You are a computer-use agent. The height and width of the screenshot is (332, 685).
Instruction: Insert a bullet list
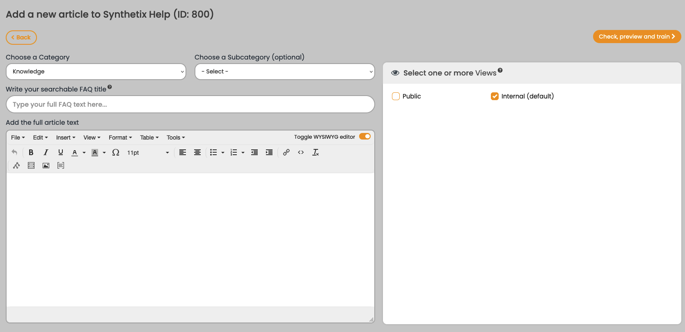coord(213,152)
